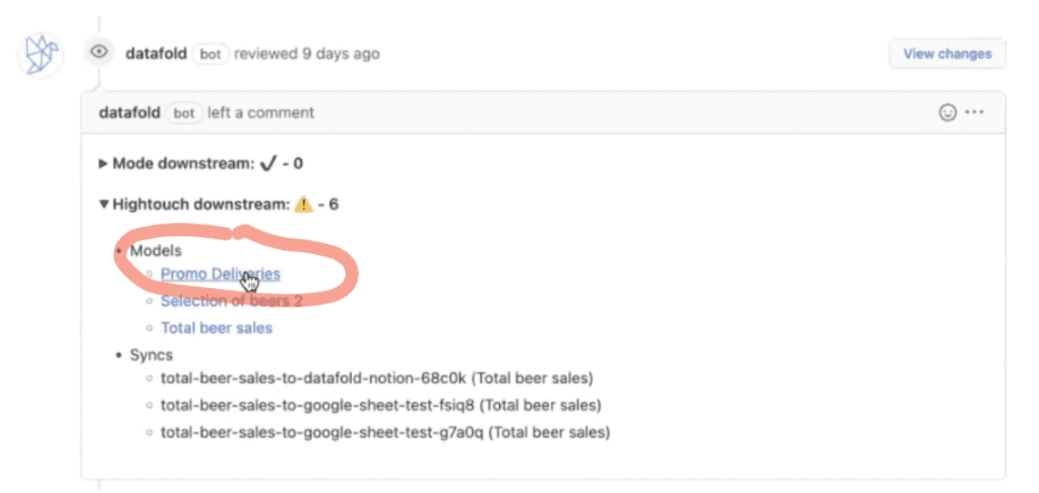1039x493 pixels.
Task: Click the Models list bullet item
Action: [x=156, y=251]
